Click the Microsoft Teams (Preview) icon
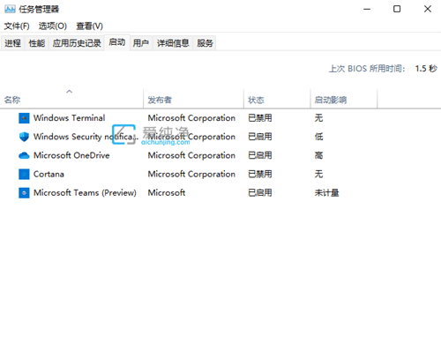The width and height of the screenshot is (441, 351). pyautogui.click(x=24, y=193)
